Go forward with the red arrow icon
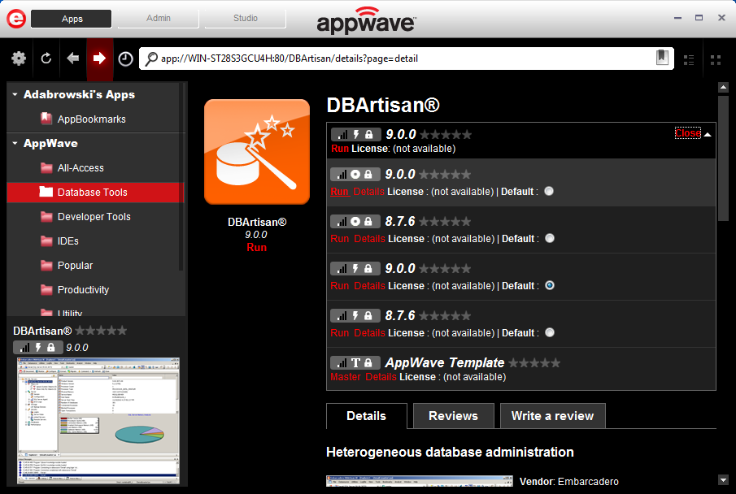 (99, 58)
